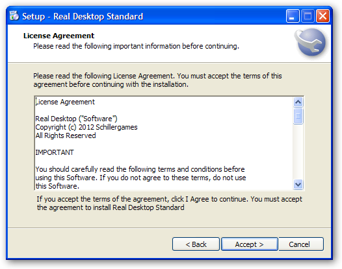Click the license text scrollbar thumb
Image resolution: width=342 pixels, height=269 pixels.
298,116
